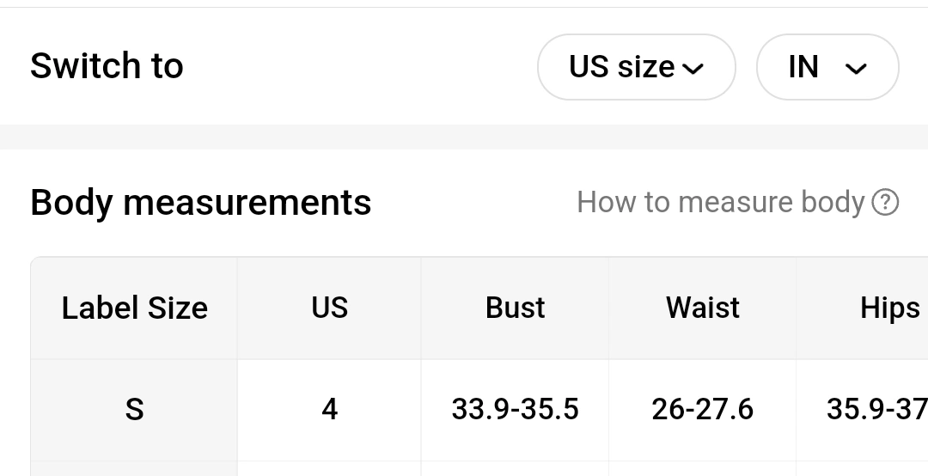Open the How to measure body link

[x=720, y=203]
